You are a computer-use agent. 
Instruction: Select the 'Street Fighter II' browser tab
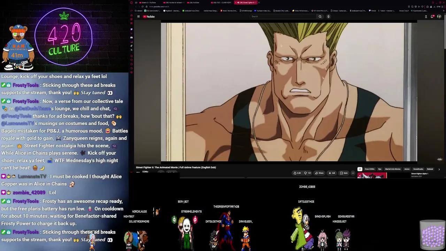pos(245,2)
